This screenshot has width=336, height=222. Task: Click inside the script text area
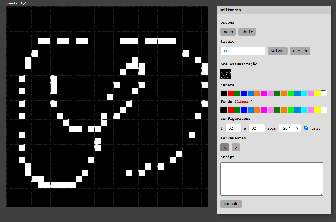point(272,179)
